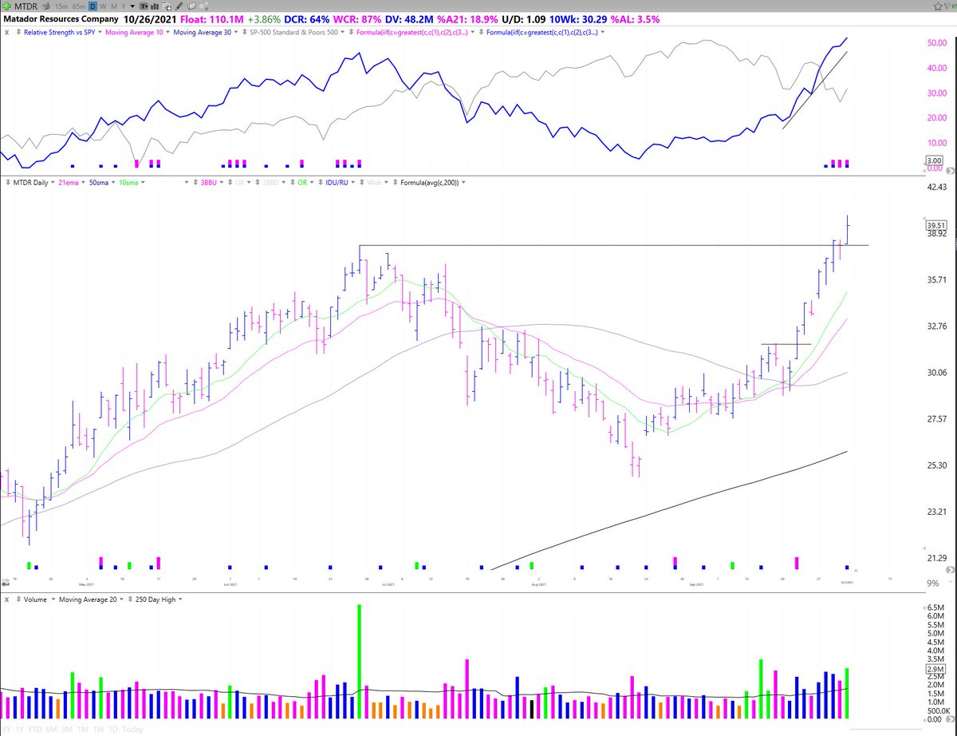The width and height of the screenshot is (957, 736).
Task: Click the chart template icon
Action: (144, 6)
